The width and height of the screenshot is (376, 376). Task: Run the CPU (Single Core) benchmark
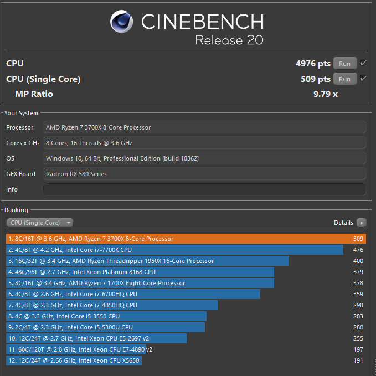(345, 79)
